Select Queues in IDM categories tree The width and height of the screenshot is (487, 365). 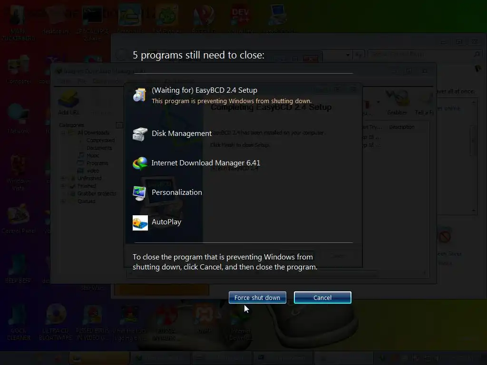pyautogui.click(x=87, y=201)
